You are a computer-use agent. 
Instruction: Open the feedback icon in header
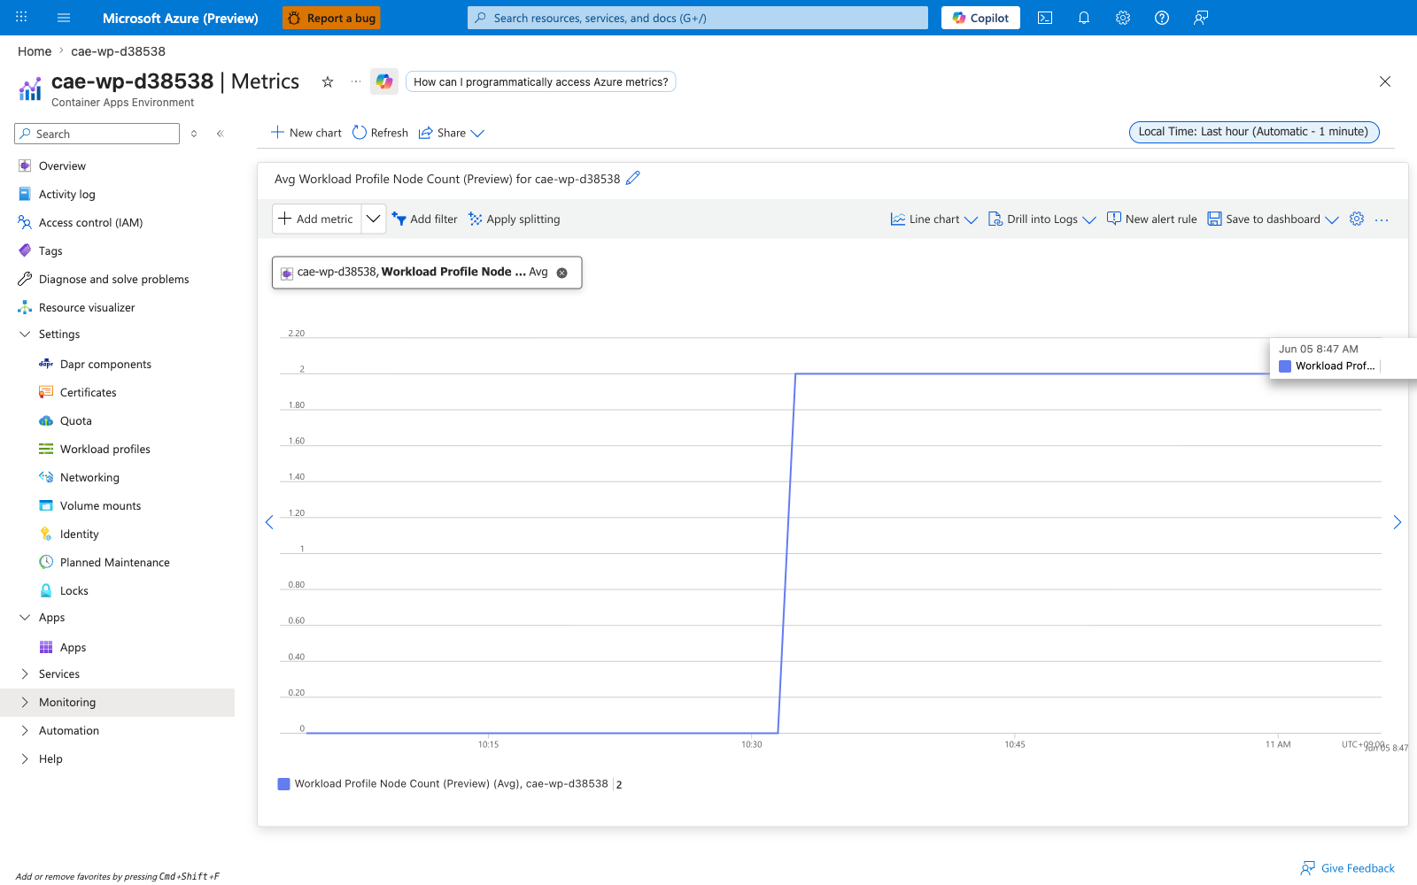tap(1201, 18)
